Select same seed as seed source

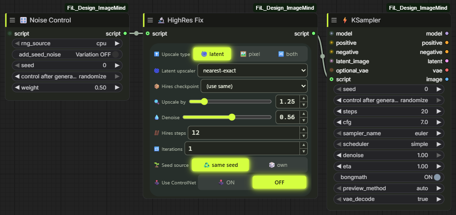pyautogui.click(x=220, y=165)
